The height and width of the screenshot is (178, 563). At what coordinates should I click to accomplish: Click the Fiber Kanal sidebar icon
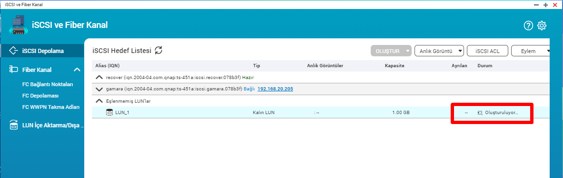coord(13,69)
